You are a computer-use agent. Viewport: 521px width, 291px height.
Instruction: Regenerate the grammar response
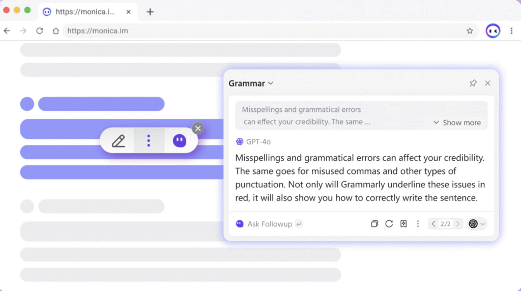(x=389, y=224)
